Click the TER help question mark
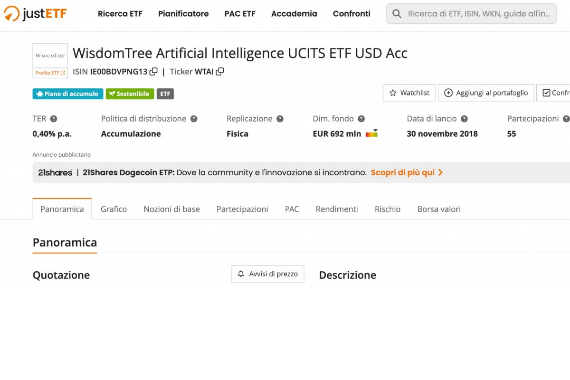 pyautogui.click(x=54, y=119)
